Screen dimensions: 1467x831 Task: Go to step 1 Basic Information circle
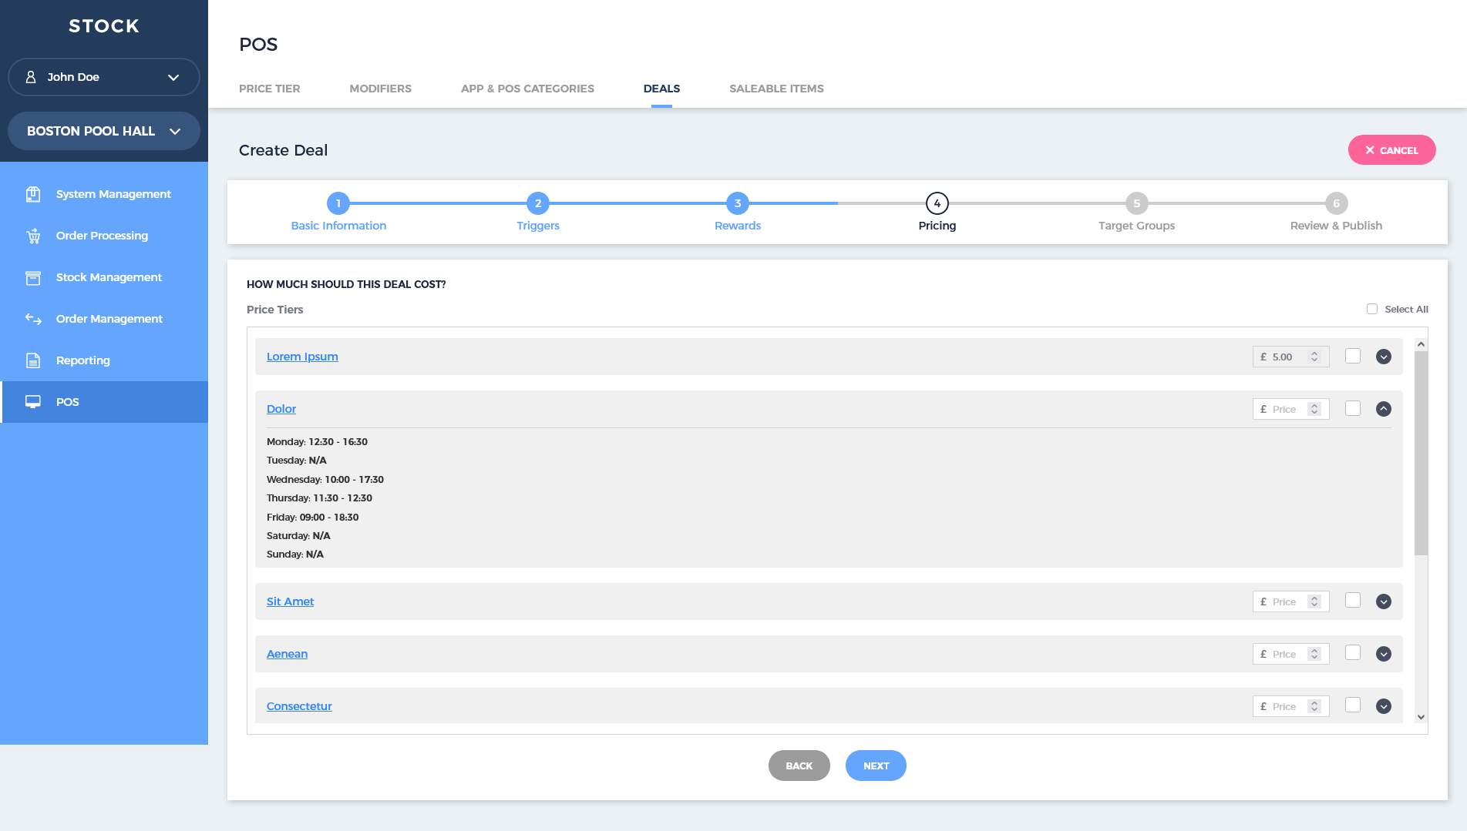point(338,203)
